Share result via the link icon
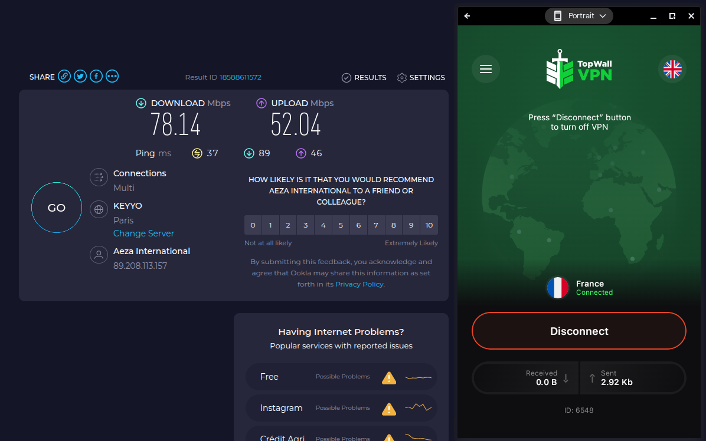The width and height of the screenshot is (706, 441). pyautogui.click(x=64, y=77)
